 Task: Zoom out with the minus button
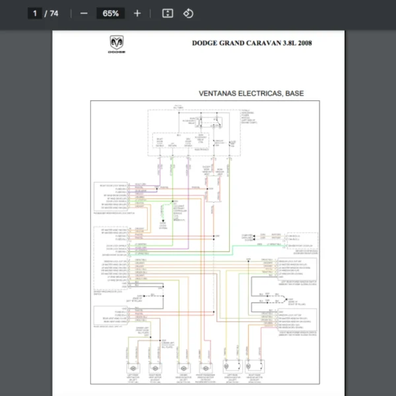tap(83, 13)
